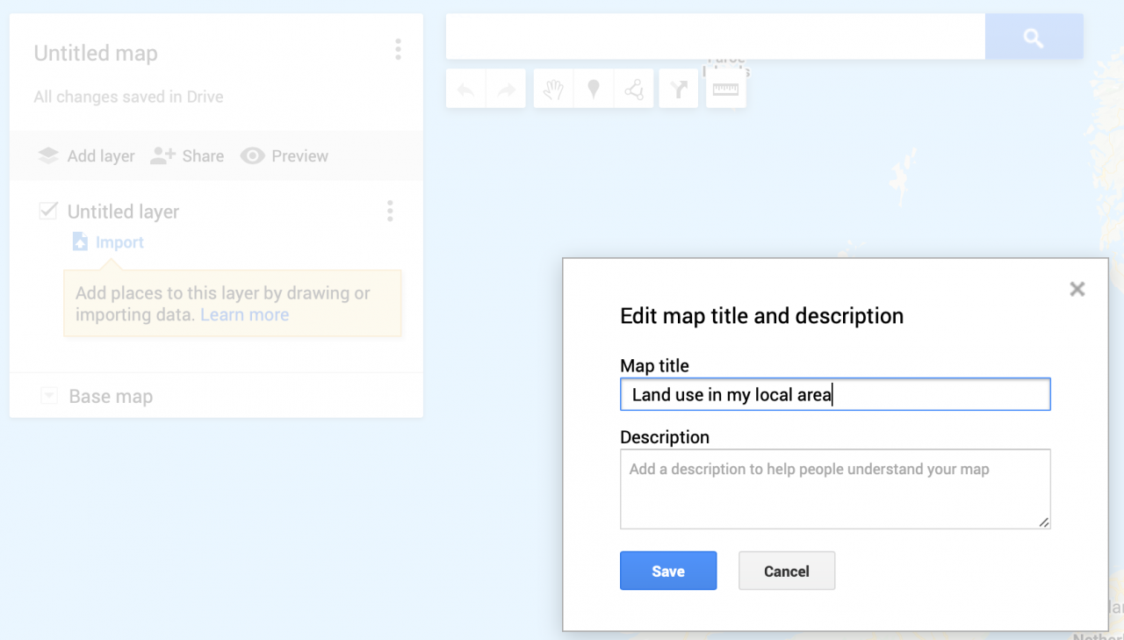Click Add layer in the panel
The image size is (1124, 640).
pos(86,156)
